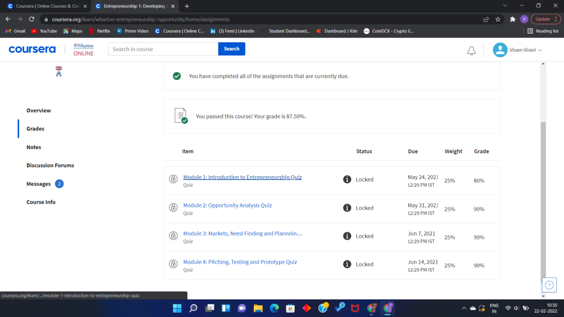564x317 pixels.
Task: Open Windows taskbar search
Action: (x=193, y=308)
